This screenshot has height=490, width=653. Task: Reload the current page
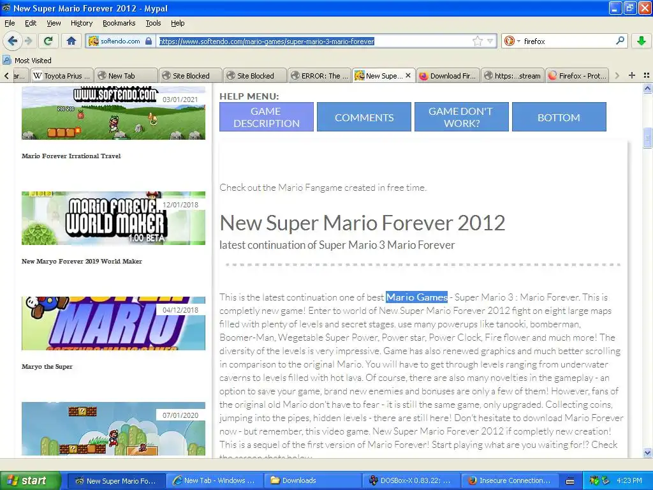tap(48, 41)
